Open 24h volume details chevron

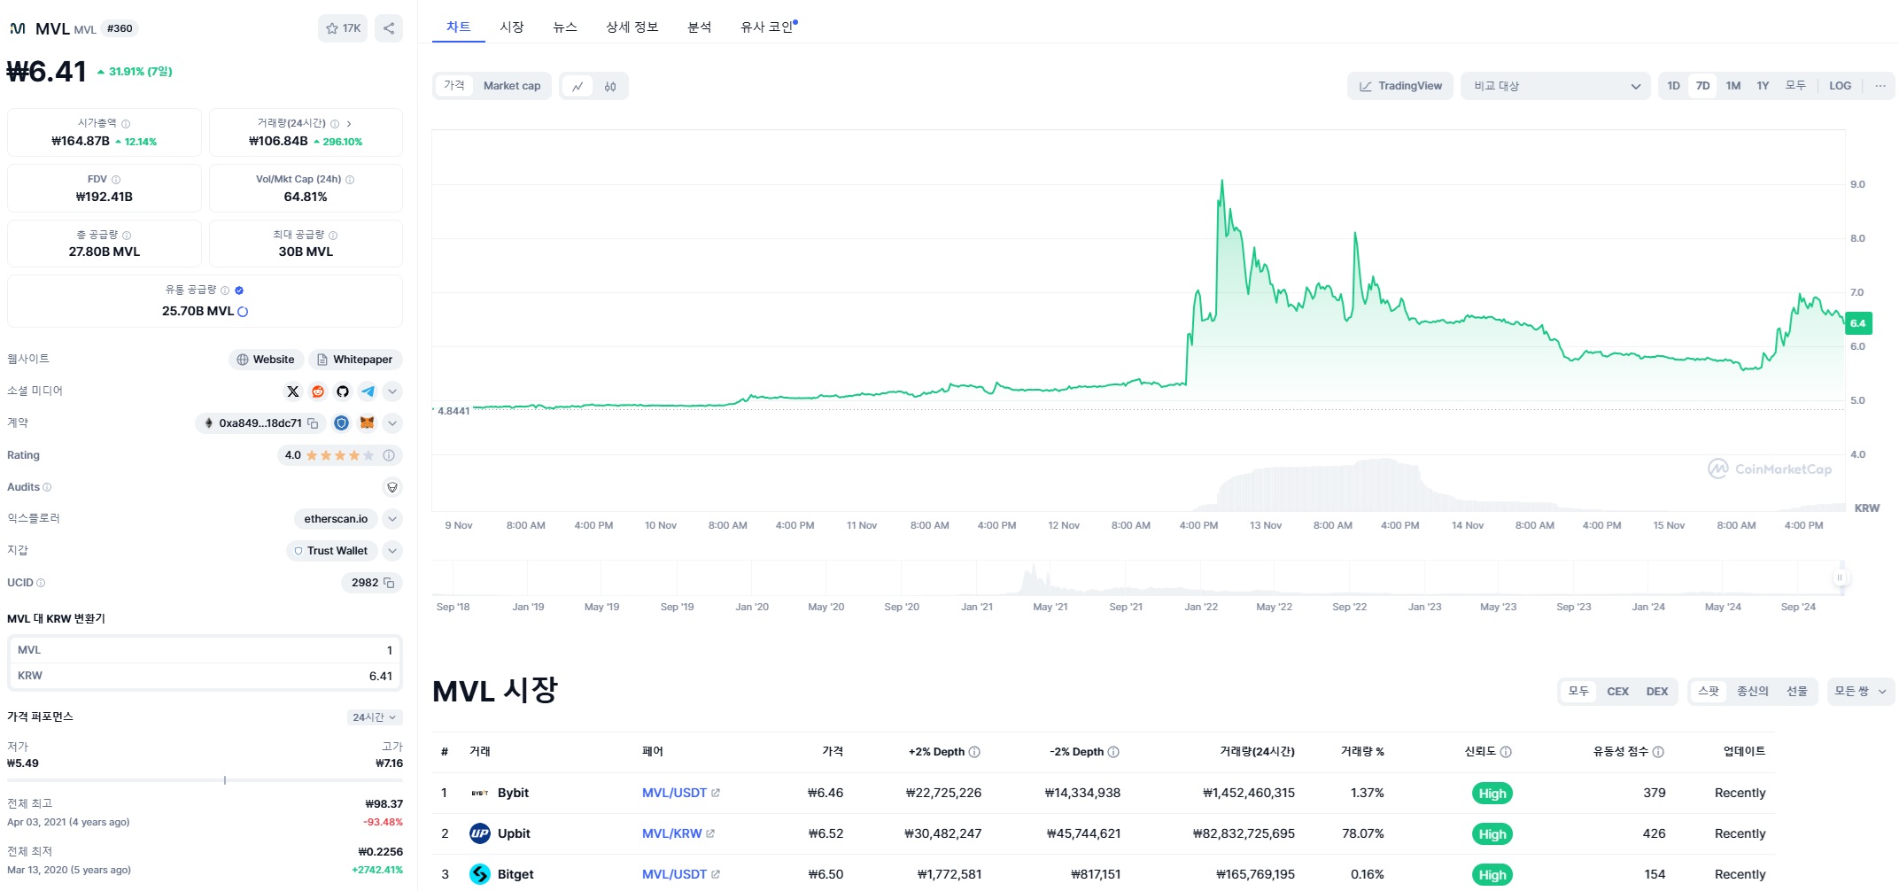349,124
